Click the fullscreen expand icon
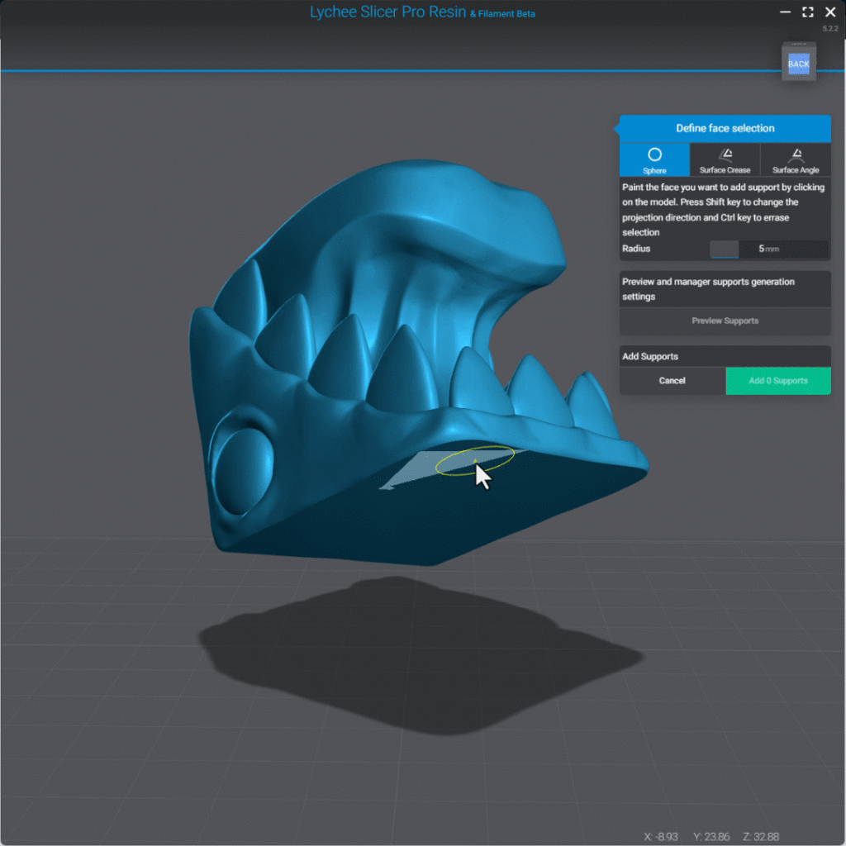This screenshot has height=846, width=846. pos(807,12)
